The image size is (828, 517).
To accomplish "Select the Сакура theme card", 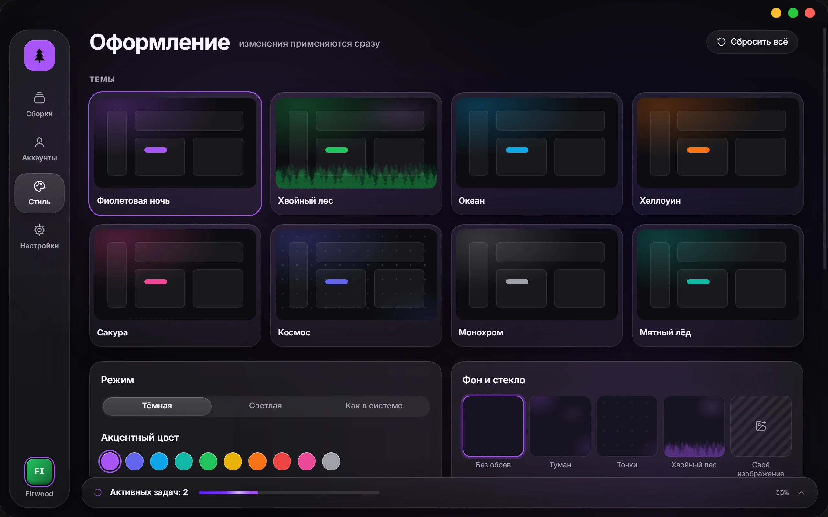I will coord(175,286).
